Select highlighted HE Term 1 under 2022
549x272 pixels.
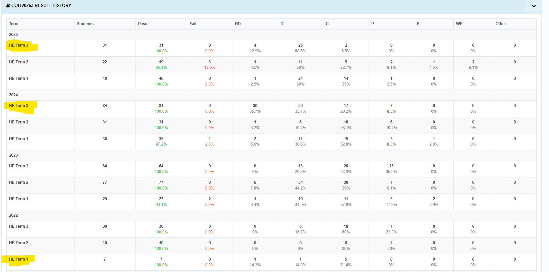(x=19, y=259)
